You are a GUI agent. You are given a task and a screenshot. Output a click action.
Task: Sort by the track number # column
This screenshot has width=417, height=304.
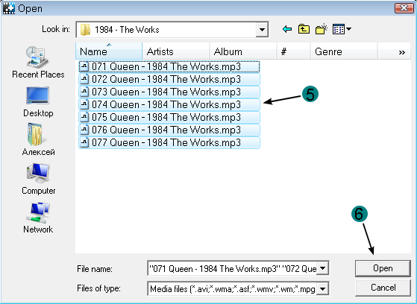[293, 51]
